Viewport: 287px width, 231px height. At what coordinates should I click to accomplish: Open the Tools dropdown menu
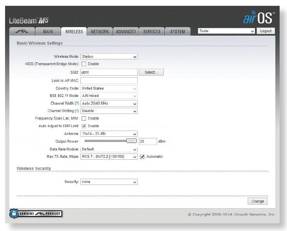pos(226,31)
